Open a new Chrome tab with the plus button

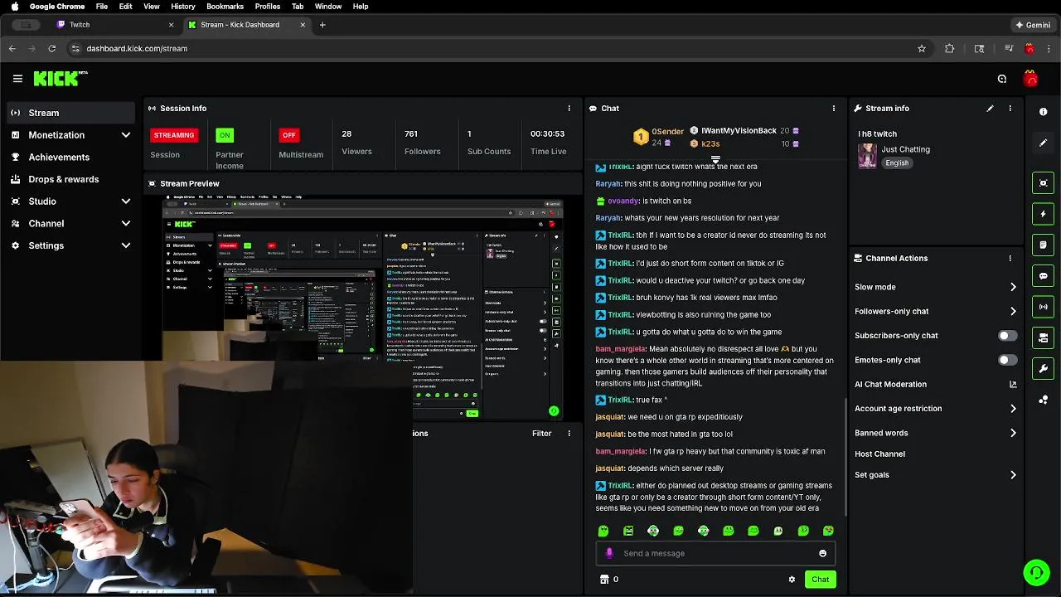click(322, 25)
